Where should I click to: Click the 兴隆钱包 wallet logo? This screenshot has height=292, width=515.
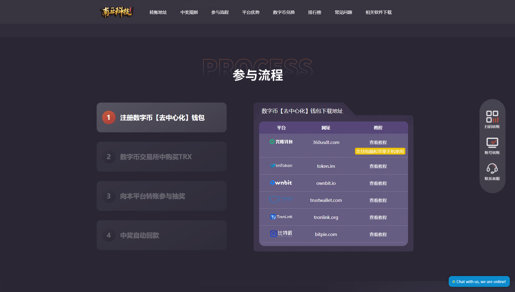coord(281,142)
